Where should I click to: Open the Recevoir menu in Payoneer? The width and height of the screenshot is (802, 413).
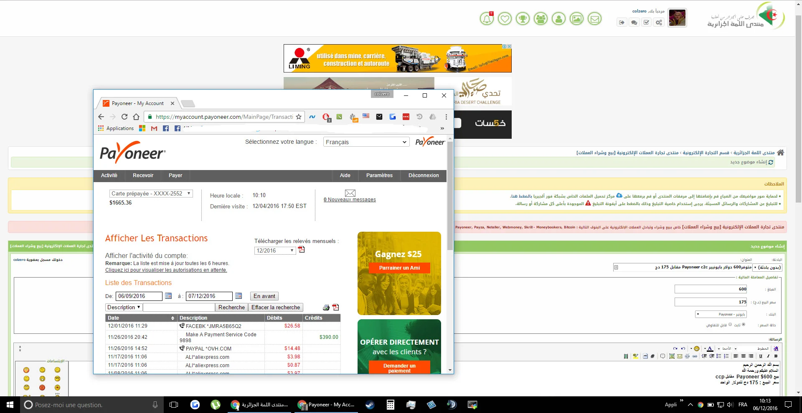point(143,175)
